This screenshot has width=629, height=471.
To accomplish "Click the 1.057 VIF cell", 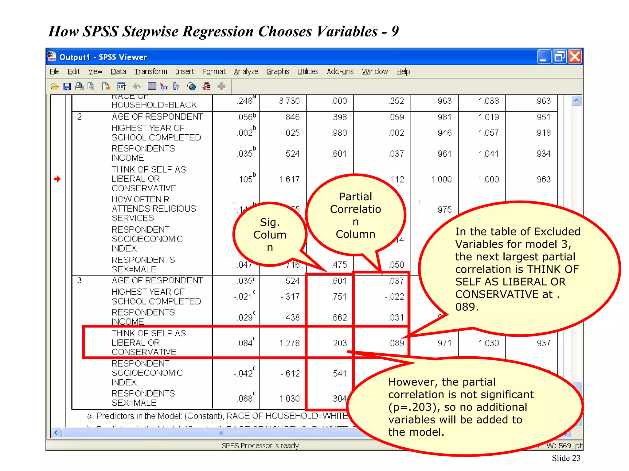I will tap(488, 133).
